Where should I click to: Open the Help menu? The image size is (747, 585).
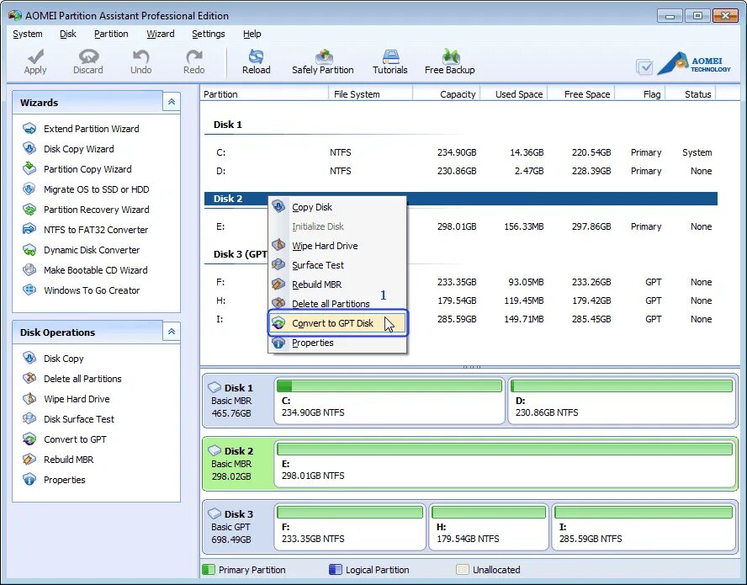coord(252,34)
